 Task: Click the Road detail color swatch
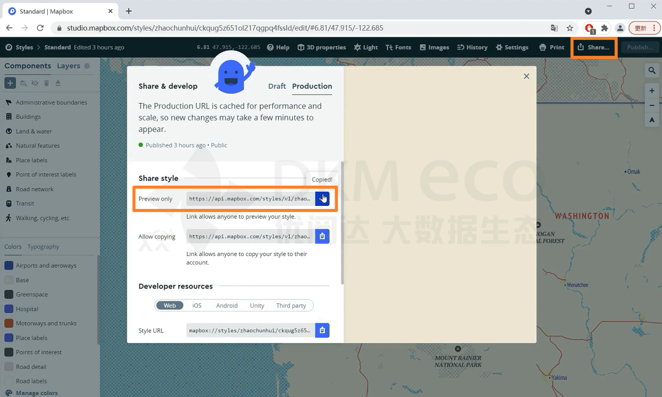pyautogui.click(x=9, y=366)
